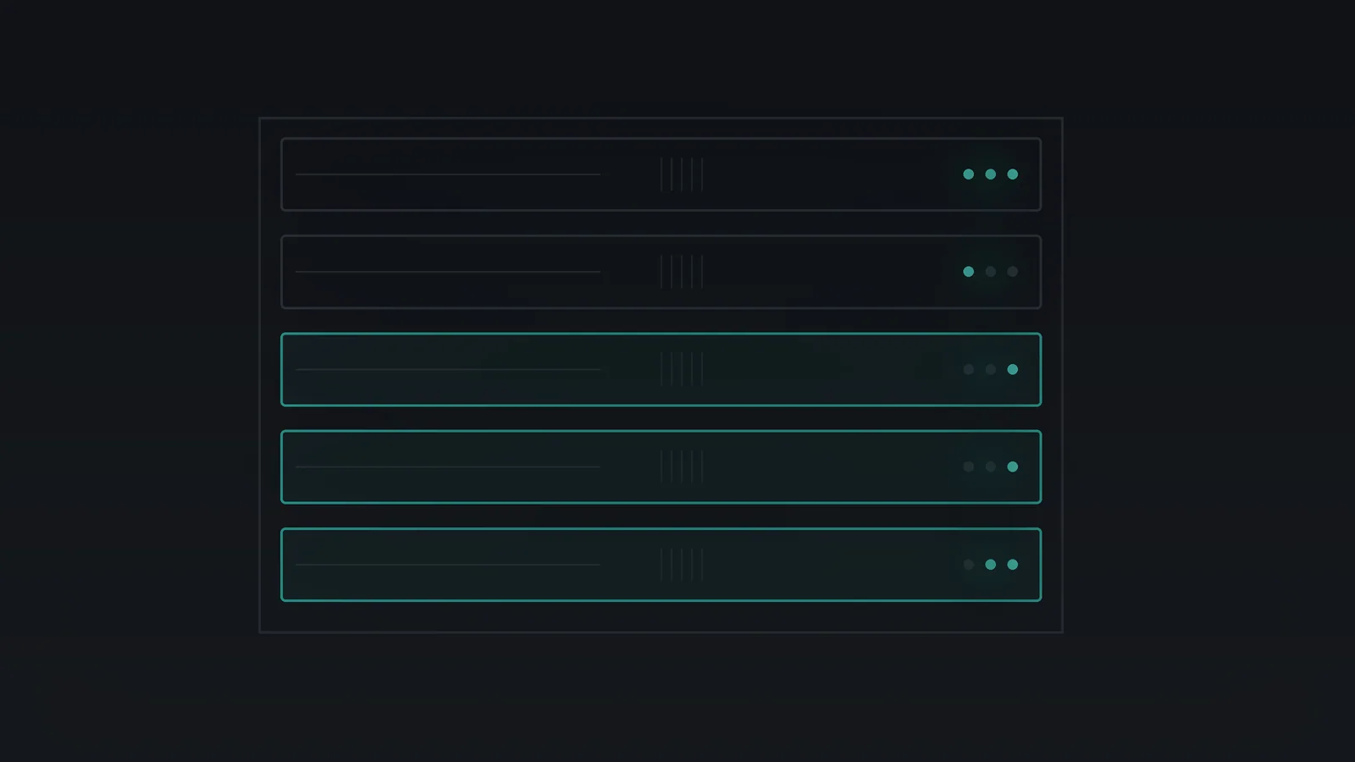Viewport: 1355px width, 762px height.
Task: Click the dim first dot in the fourth row
Action: (968, 467)
